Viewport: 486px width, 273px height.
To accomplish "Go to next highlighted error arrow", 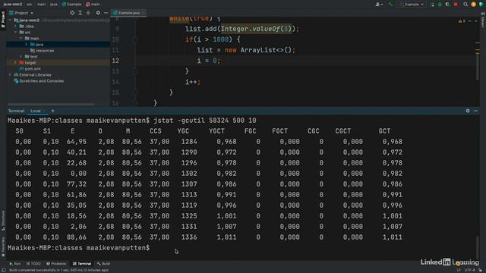I will click(x=476, y=21).
